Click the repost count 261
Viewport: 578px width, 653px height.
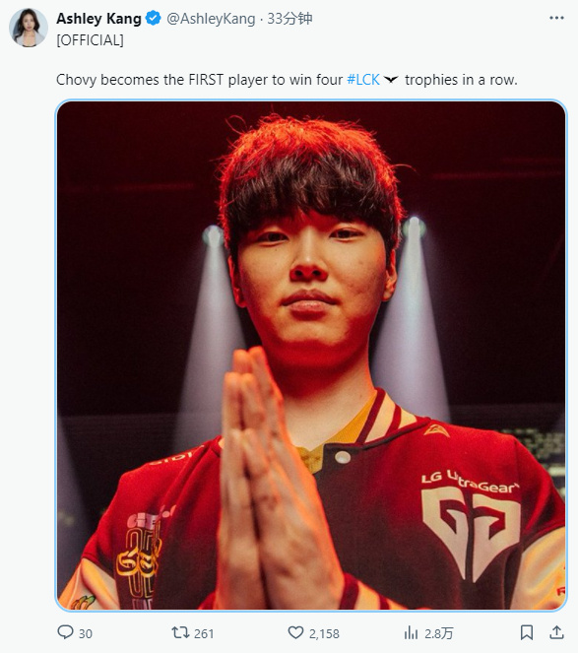pyautogui.click(x=204, y=633)
